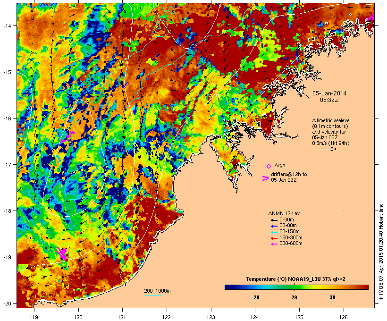Click the black 0-30m legend arrow
Viewport: 387px width, 321px height.
(274, 220)
